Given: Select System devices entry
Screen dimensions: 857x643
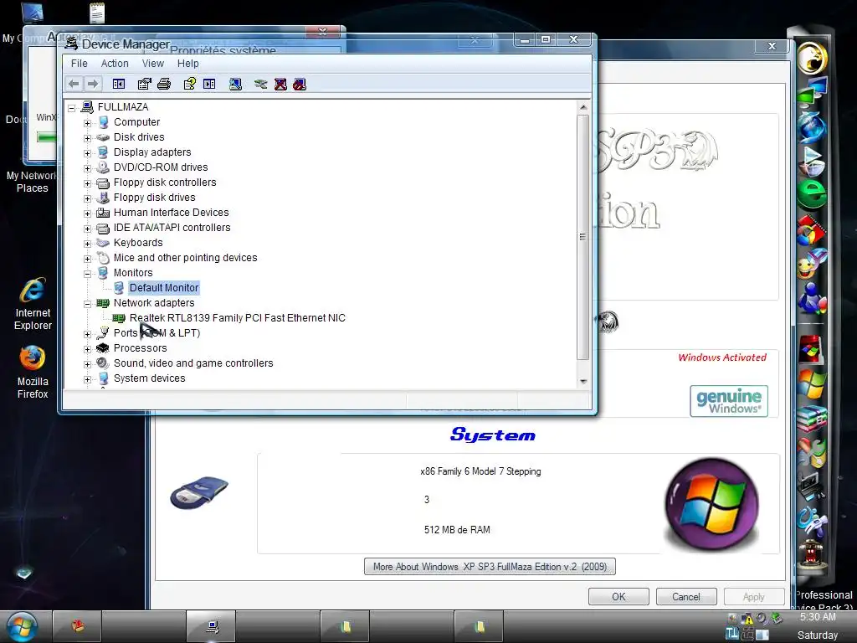Looking at the screenshot, I should (x=149, y=378).
